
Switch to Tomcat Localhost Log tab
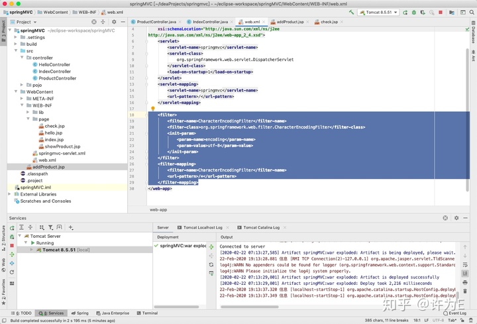coord(203,227)
